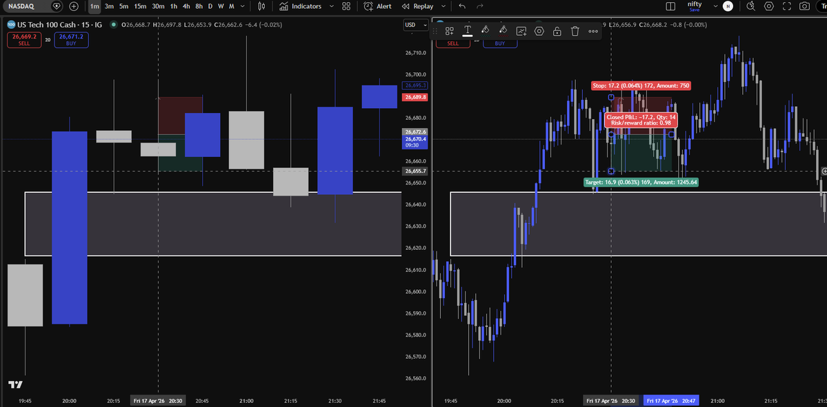Open the candlestick chart type selector
This screenshot has height=407, width=827.
point(261,6)
